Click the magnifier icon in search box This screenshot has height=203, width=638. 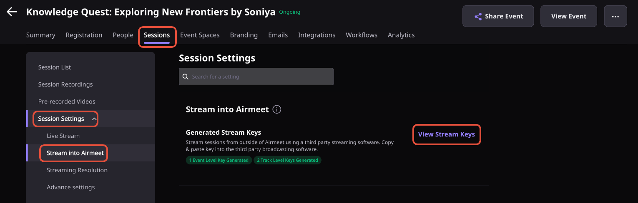[x=186, y=77]
